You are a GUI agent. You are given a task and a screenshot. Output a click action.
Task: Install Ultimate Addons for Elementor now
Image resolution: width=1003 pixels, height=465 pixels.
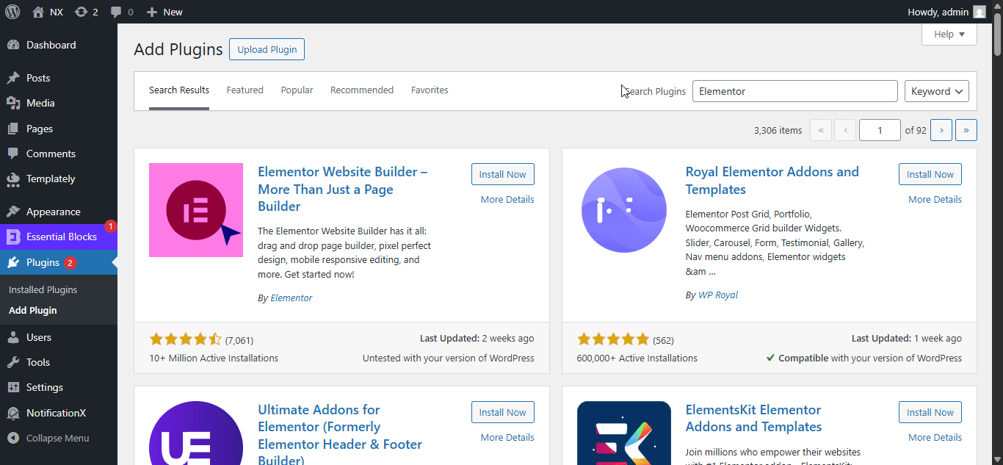[x=503, y=412]
